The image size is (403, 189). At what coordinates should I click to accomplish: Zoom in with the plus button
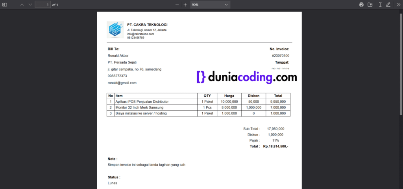coord(185,5)
